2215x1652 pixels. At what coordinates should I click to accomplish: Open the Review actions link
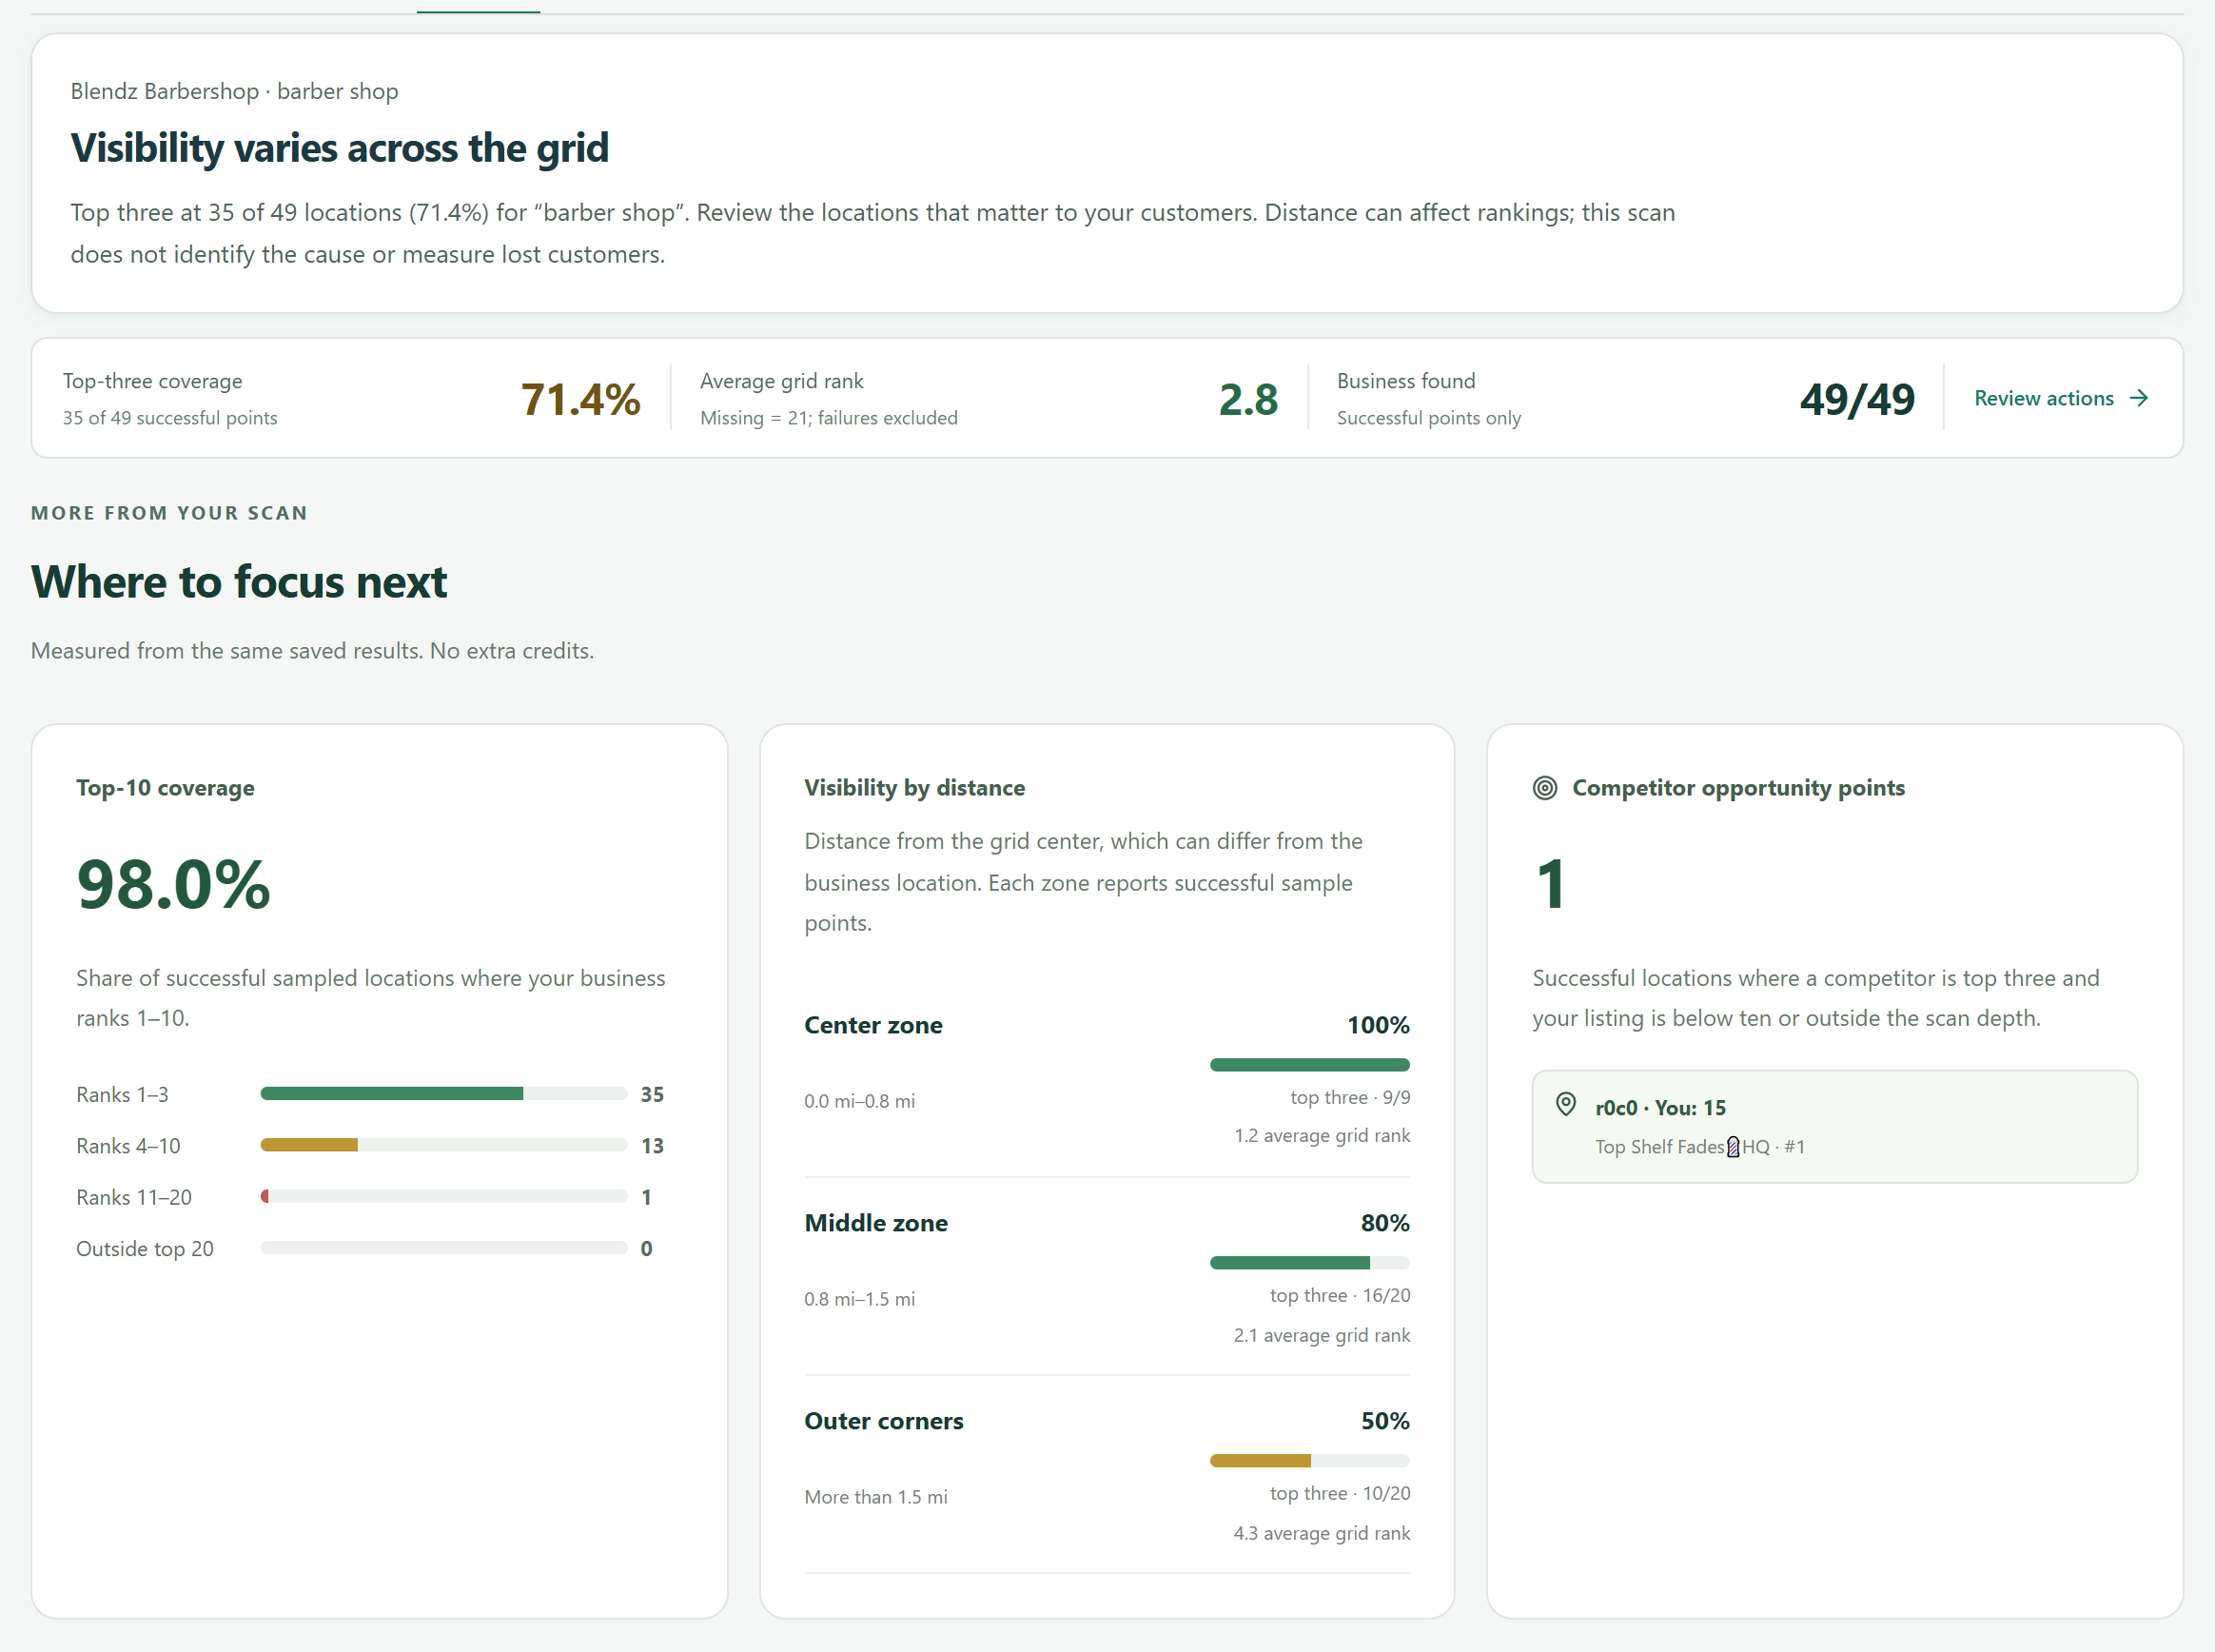click(2060, 398)
